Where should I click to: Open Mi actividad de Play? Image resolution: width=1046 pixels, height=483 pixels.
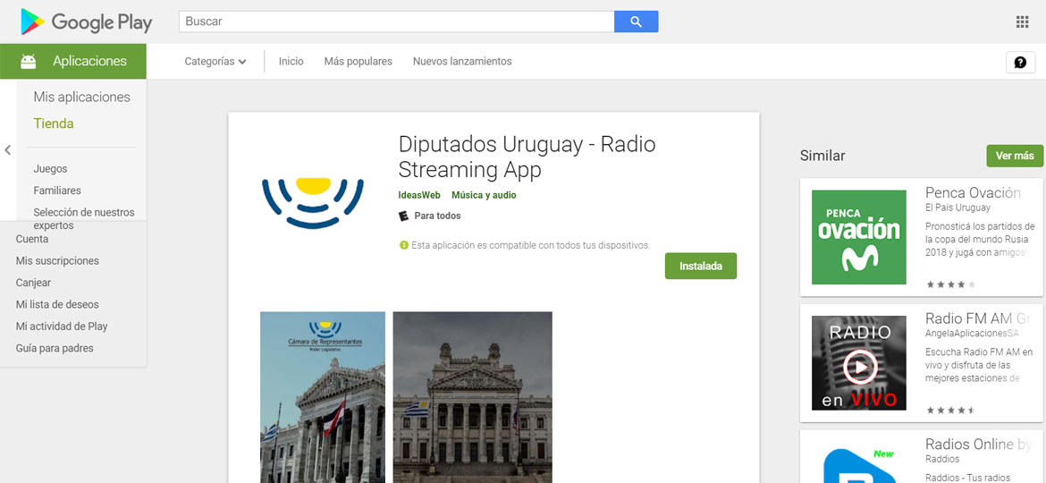click(x=62, y=326)
